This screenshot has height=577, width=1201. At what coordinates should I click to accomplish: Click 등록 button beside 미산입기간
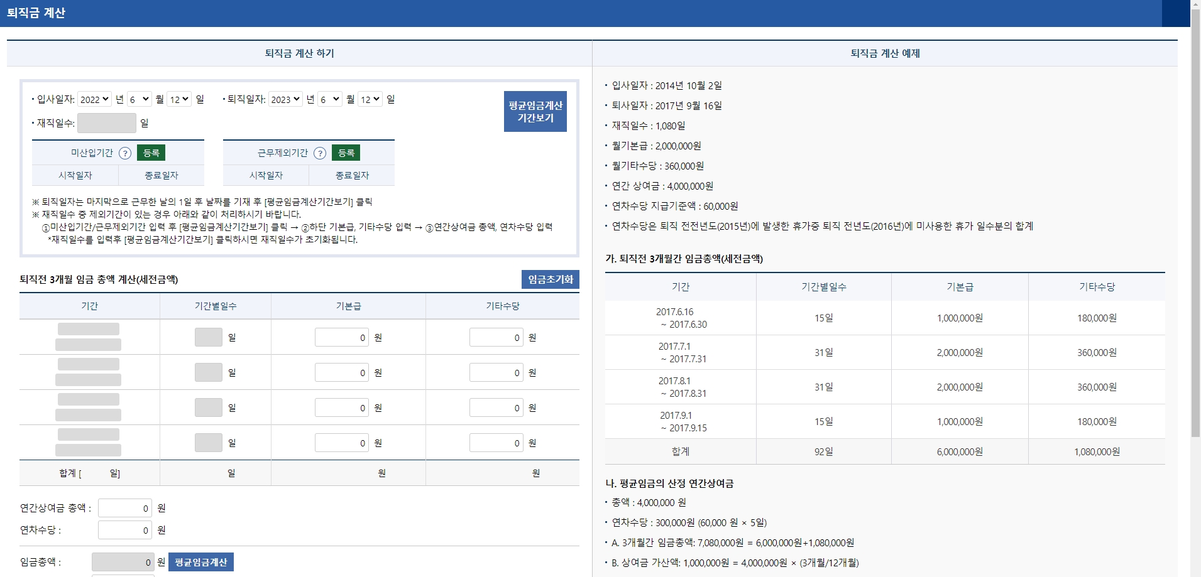151,152
